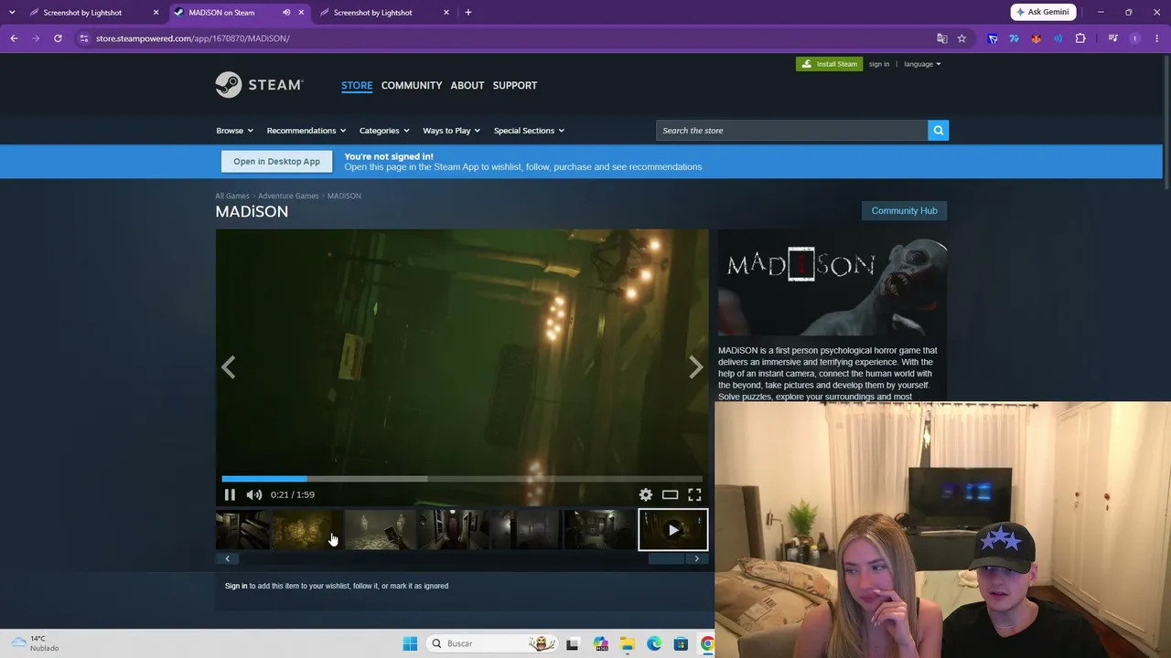The image size is (1171, 658).
Task: Toggle theater mode on video player
Action: coord(671,494)
